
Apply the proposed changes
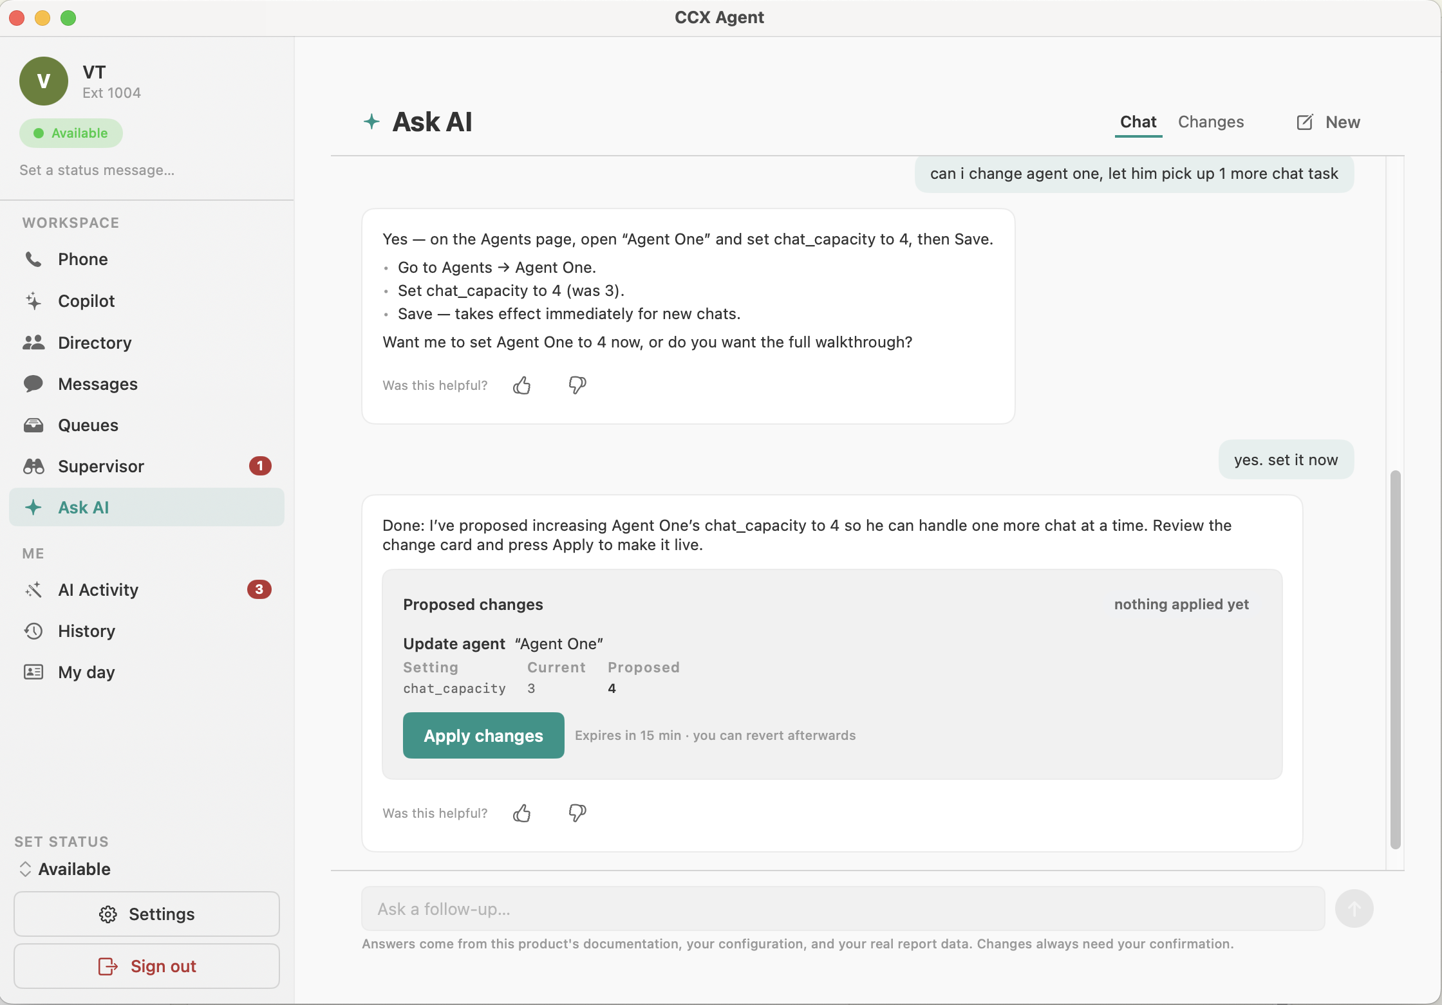483,735
